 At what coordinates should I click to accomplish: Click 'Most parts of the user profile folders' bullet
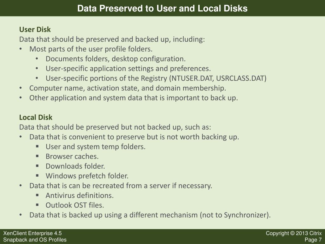(91, 49)
